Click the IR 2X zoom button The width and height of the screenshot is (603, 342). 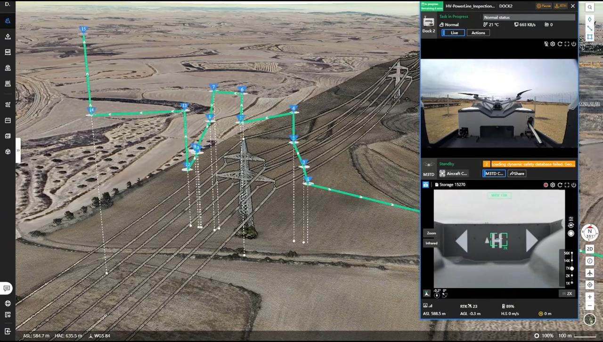pos(567,293)
